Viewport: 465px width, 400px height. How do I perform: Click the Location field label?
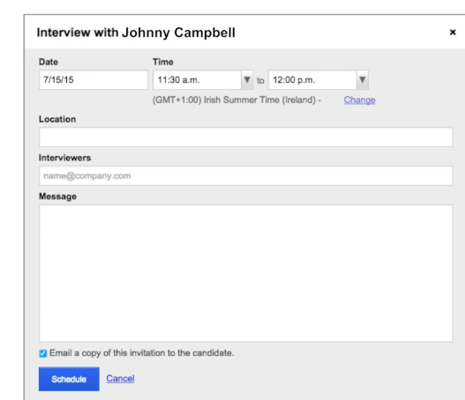57,119
